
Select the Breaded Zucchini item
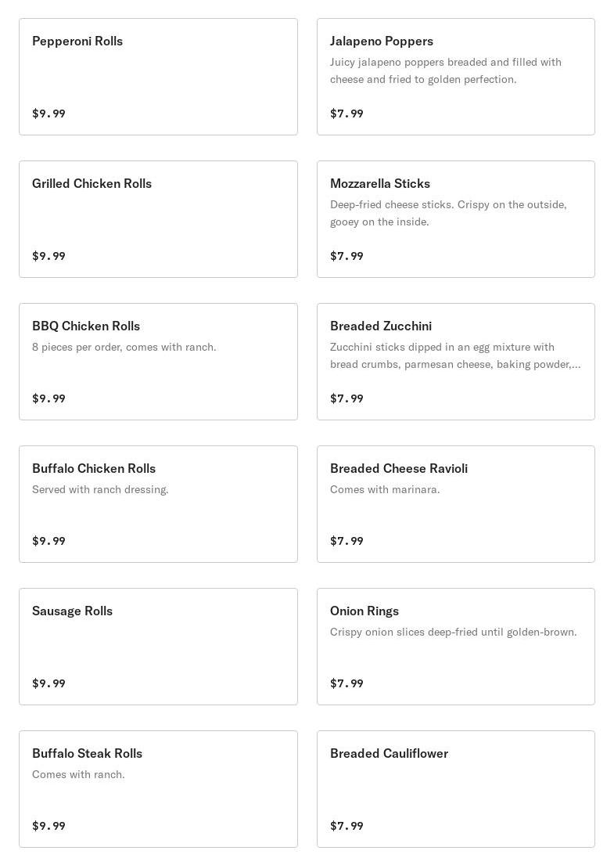point(455,362)
